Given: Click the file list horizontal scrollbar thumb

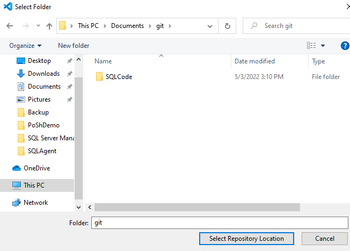Looking at the screenshot, I should [x=197, y=207].
